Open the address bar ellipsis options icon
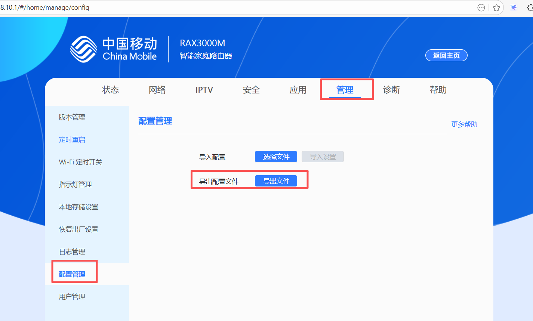The image size is (533, 321). point(481,7)
